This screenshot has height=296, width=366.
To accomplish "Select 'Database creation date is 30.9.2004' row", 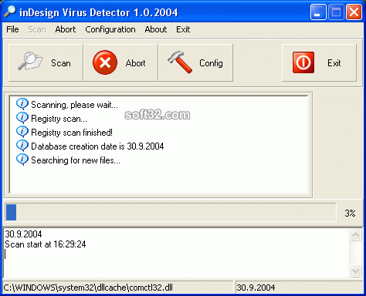I will pos(97,146).
